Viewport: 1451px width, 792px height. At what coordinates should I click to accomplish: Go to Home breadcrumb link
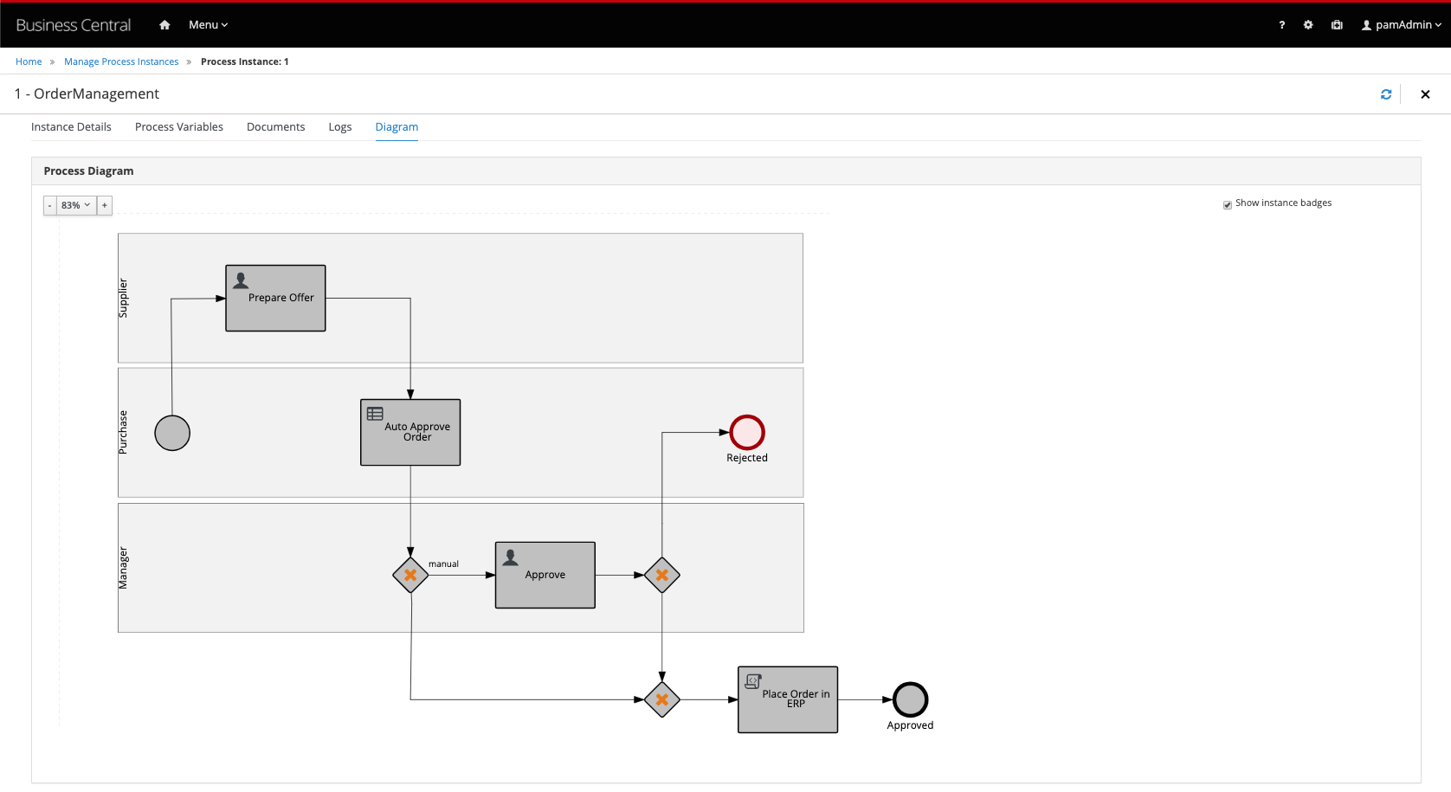29,61
